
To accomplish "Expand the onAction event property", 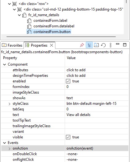I will click(9, 149).
